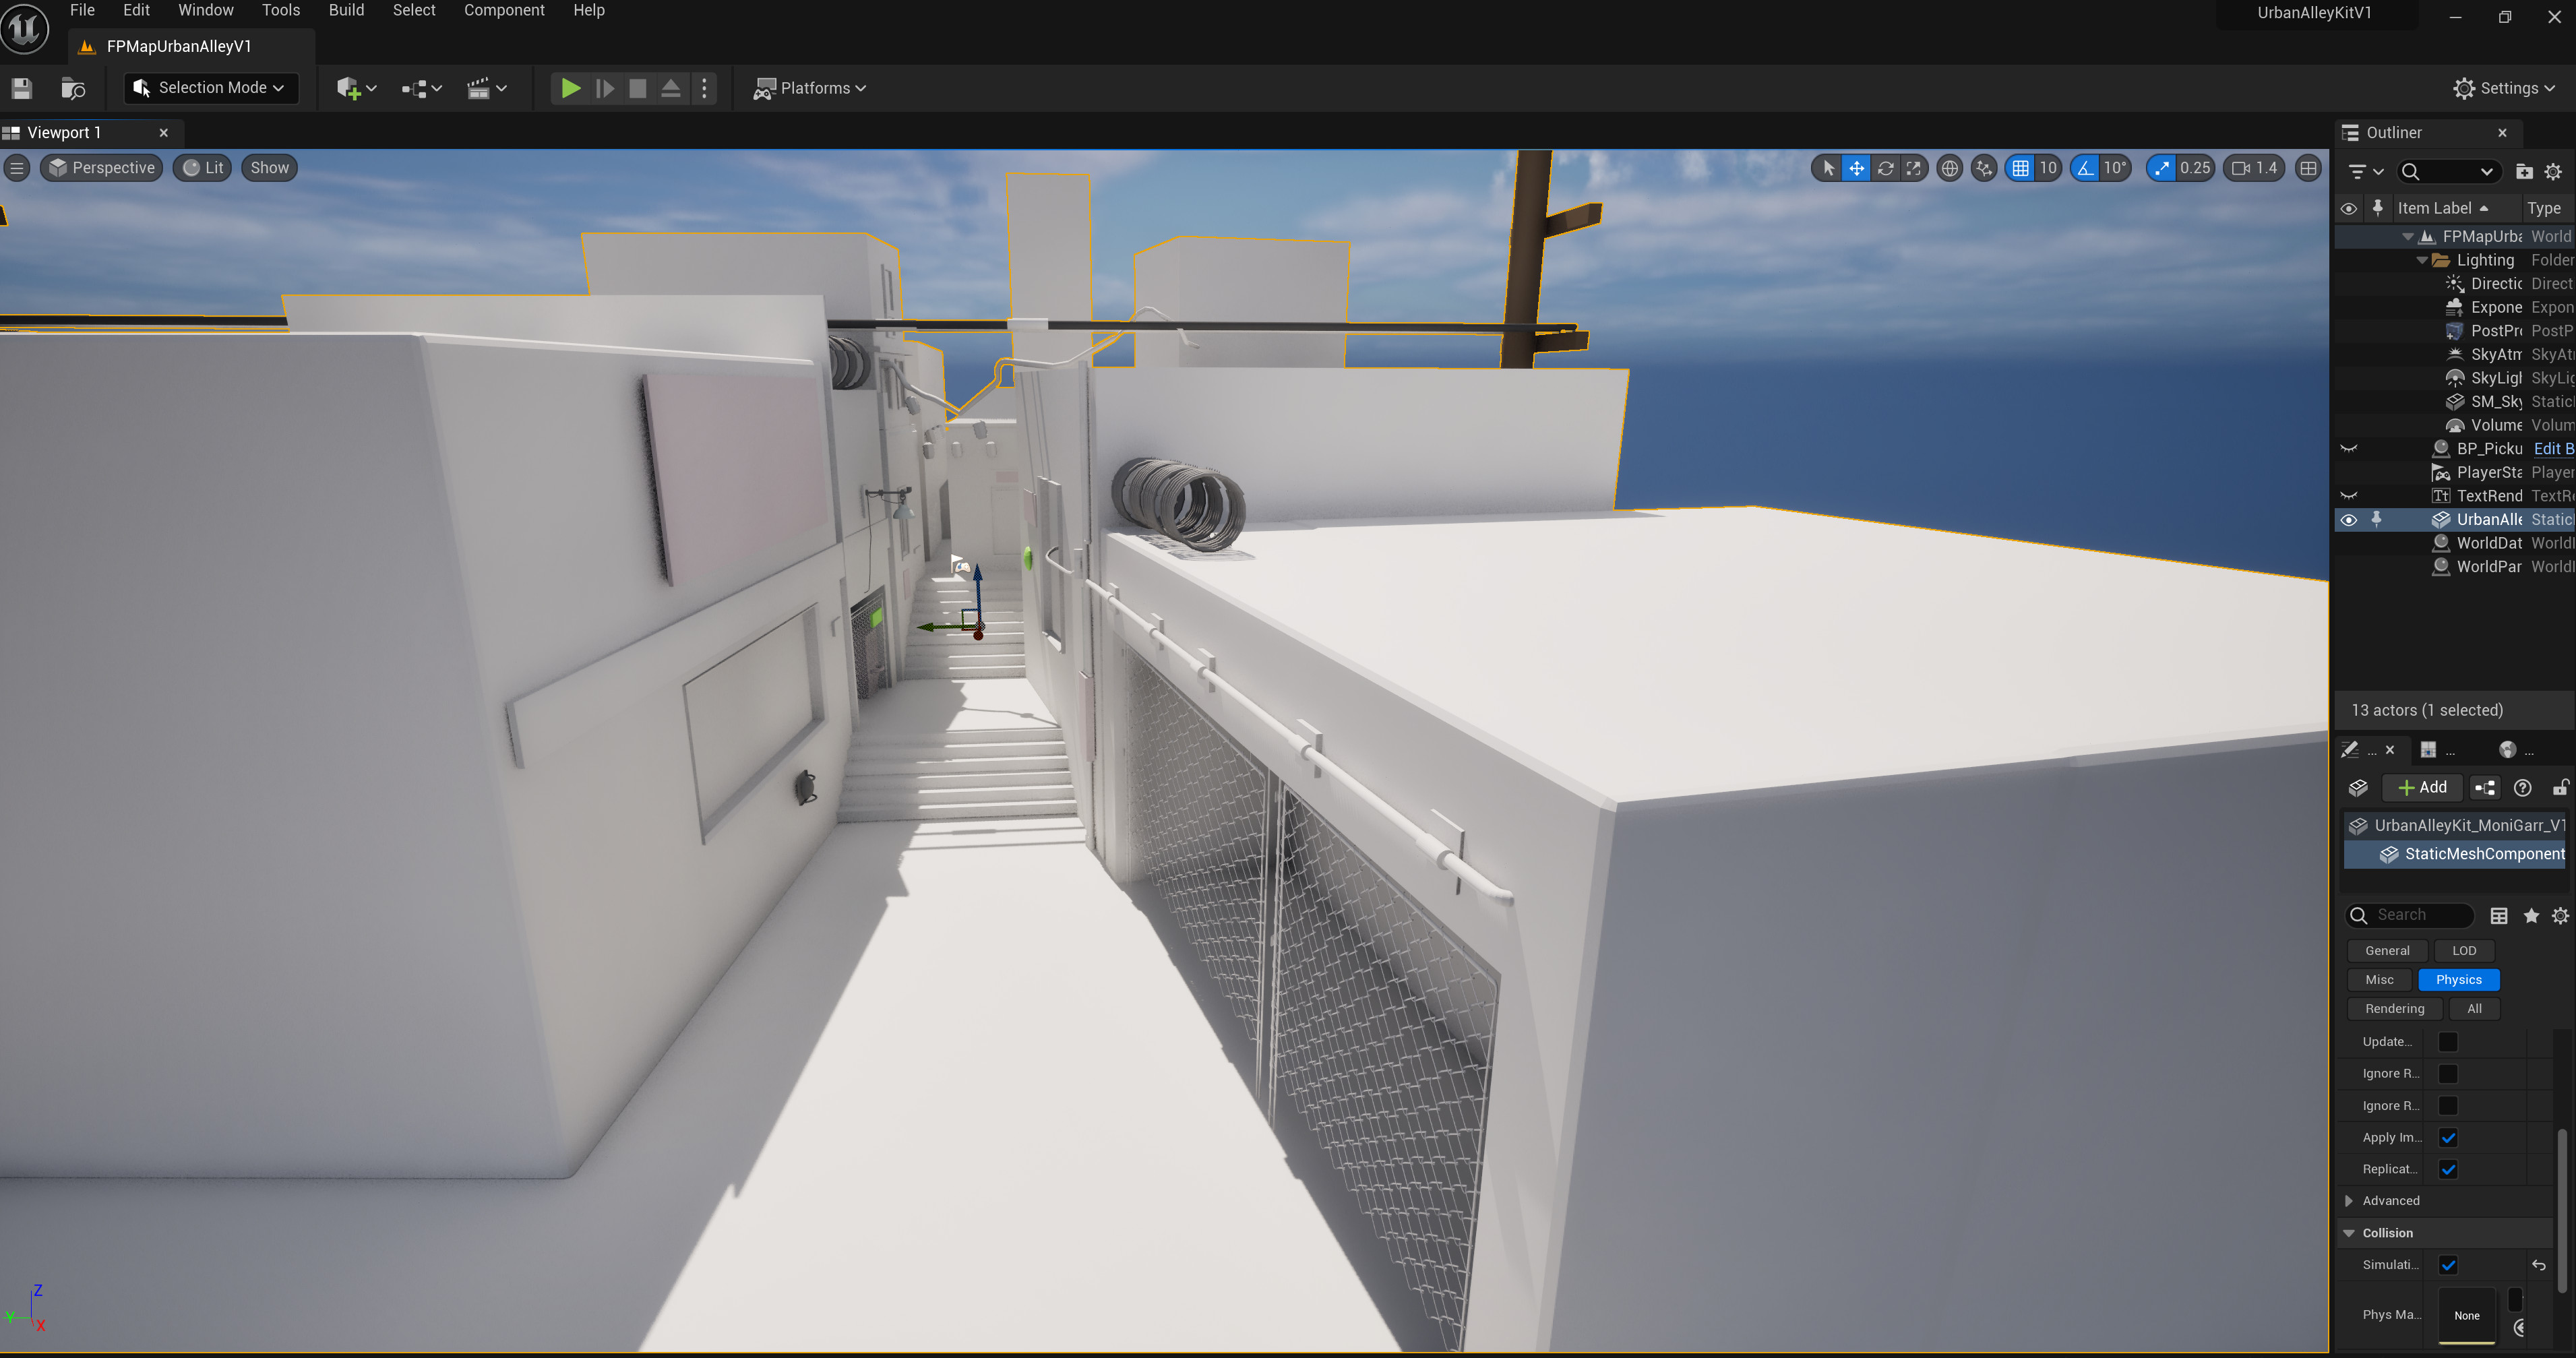Viewport: 2576px width, 1358px height.
Task: Click the Stop simulation button
Action: [x=637, y=89]
